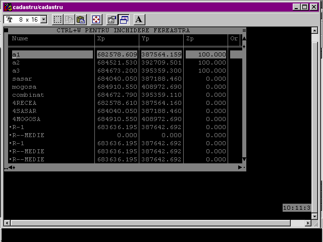This screenshot has width=323, height=242.
Task: Click the outer window's vertical scroll down arrow
Action: coord(315,216)
